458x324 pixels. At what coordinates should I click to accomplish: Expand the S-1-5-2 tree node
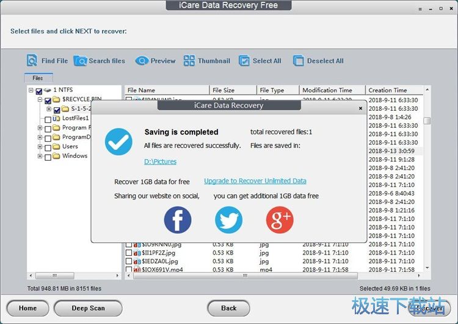(49, 108)
